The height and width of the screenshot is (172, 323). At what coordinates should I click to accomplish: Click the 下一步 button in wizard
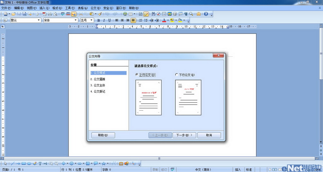tap(185, 135)
